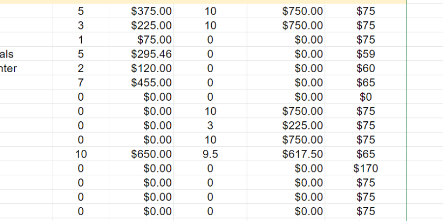Select the cell with value 9.5
Image resolution: width=443 pixels, height=221 pixels.
click(x=210, y=154)
